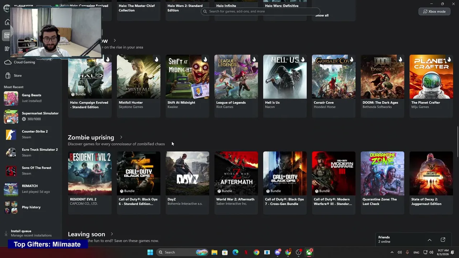Expand the Friends panel chevron
Viewport: 459px width, 258px height.
[x=429, y=240]
